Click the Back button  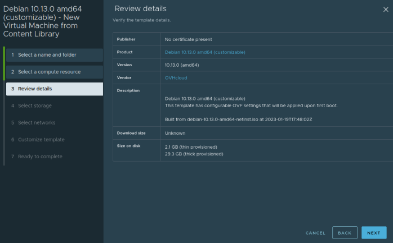point(345,232)
